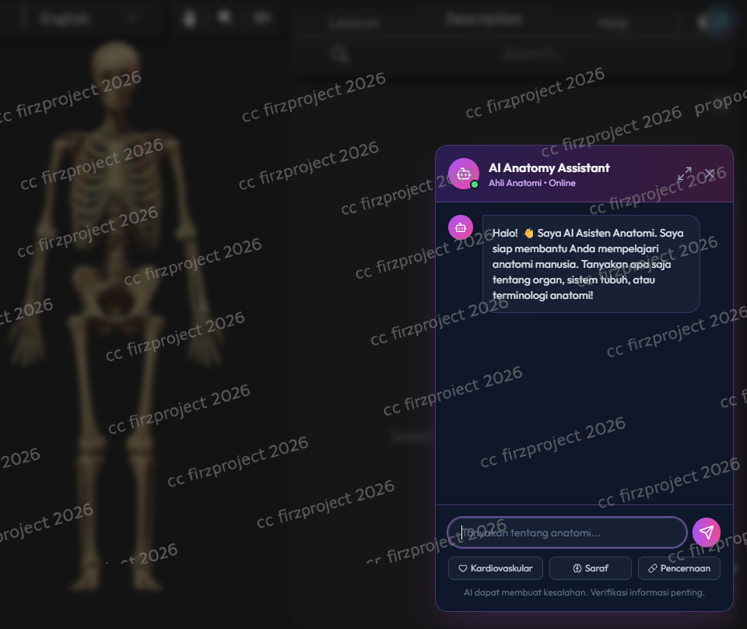Click the robot avatar beside the greeting message
The height and width of the screenshot is (629, 747).
pos(461,227)
